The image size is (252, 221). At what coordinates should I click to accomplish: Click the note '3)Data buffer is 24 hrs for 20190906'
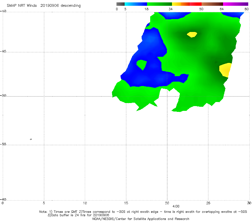(78, 215)
